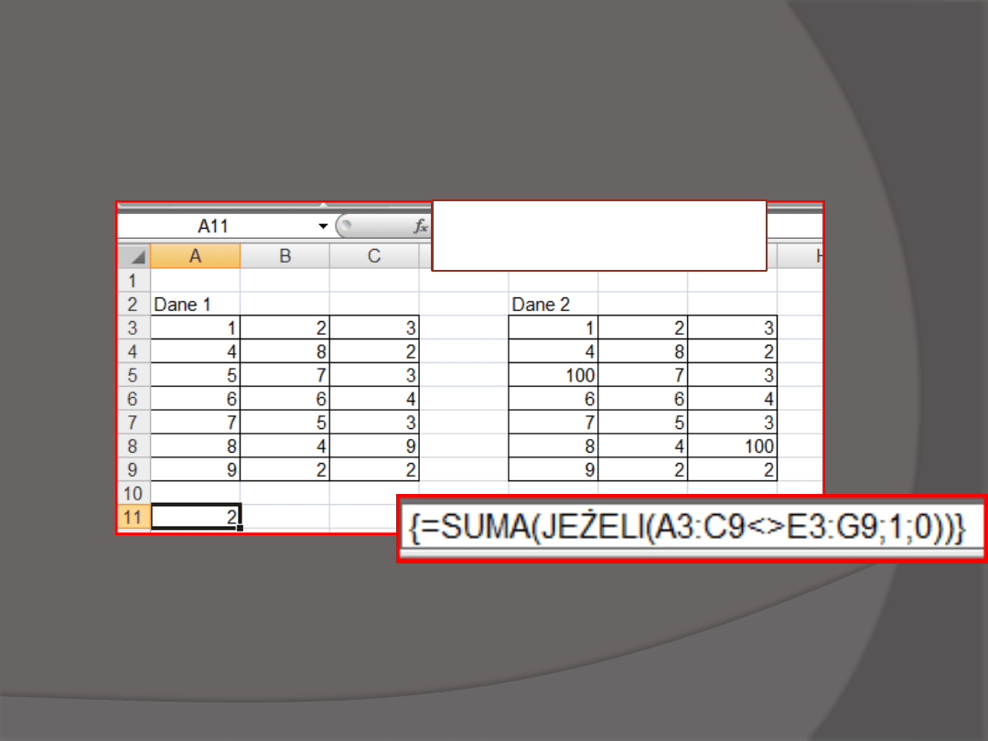Viewport: 988px width, 741px height.
Task: Select cell C8 containing value 9
Action: (374, 446)
